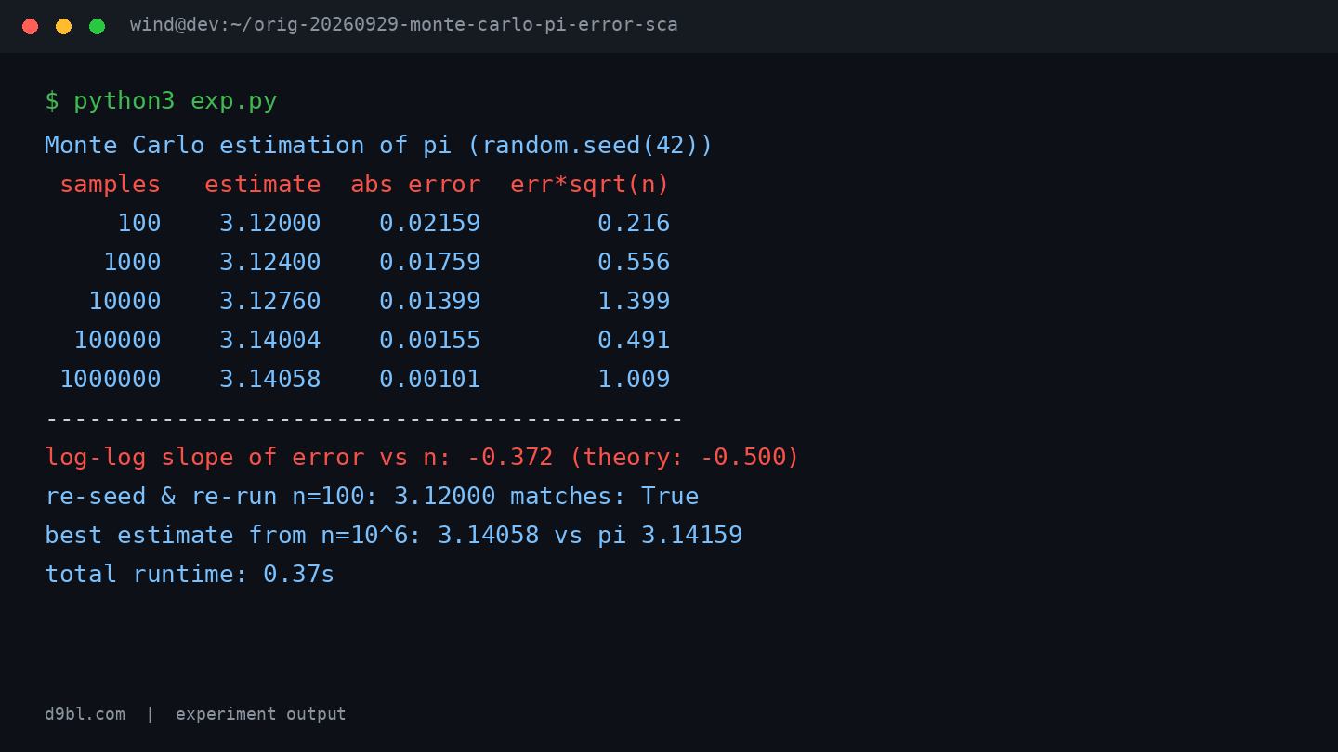Click the estimate value 3.12760
The width and height of the screenshot is (1338, 752).
(x=270, y=302)
